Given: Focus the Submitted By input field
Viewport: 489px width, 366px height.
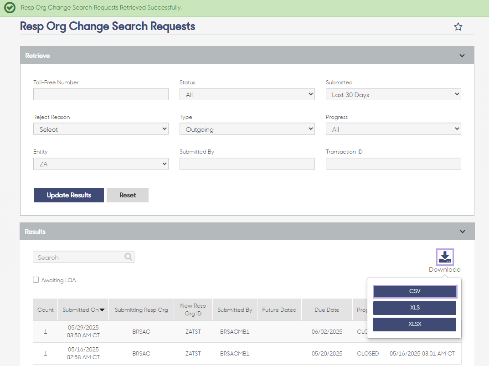Looking at the screenshot, I should pos(247,164).
